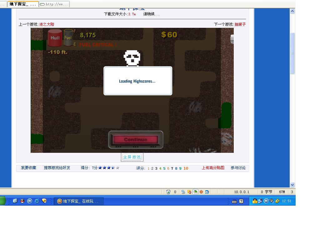320x240 pixels.
Task: Rate the game 7 points
Action: 172,168
